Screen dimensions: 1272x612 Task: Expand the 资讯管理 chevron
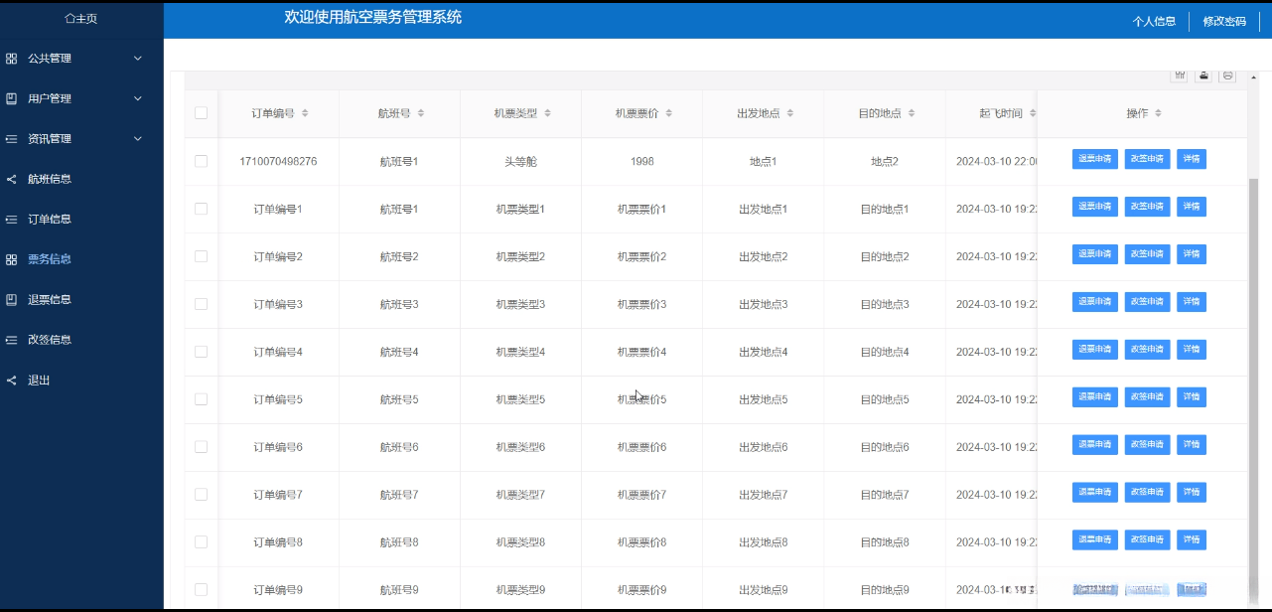(x=138, y=139)
